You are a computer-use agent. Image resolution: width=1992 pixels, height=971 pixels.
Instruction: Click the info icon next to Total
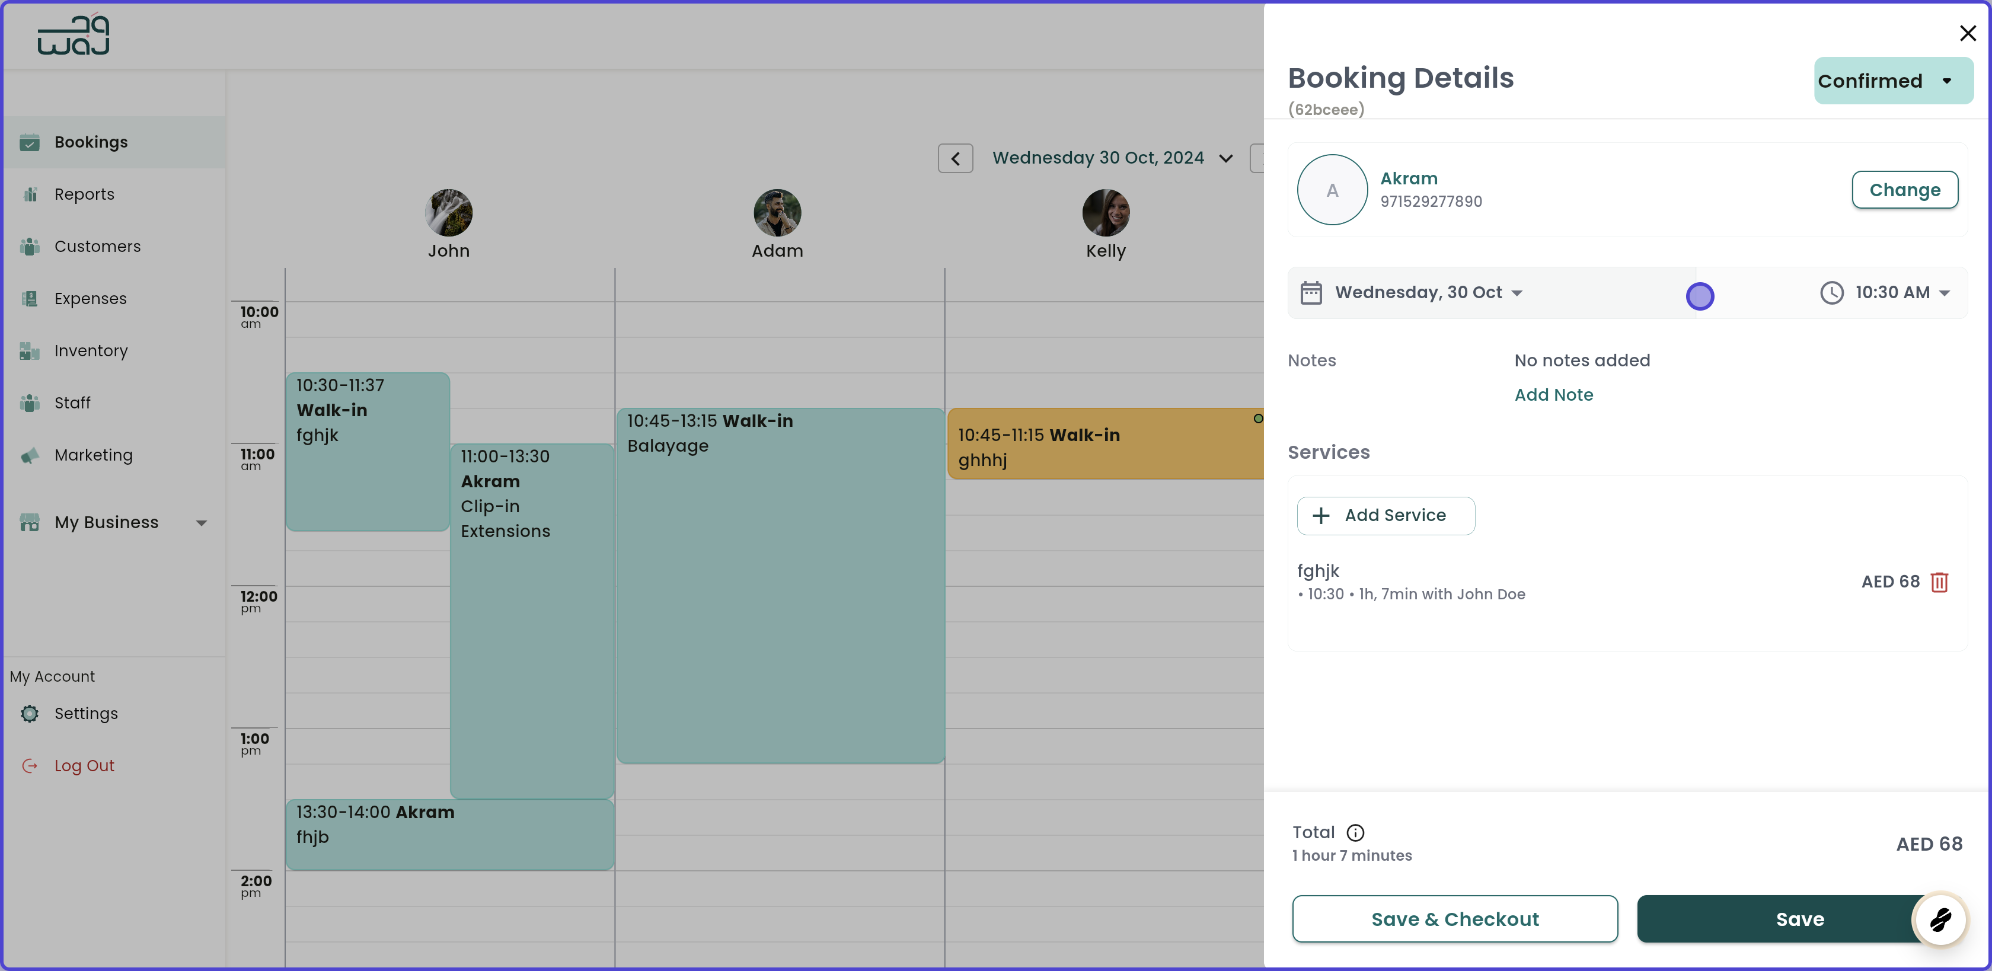pyautogui.click(x=1355, y=833)
